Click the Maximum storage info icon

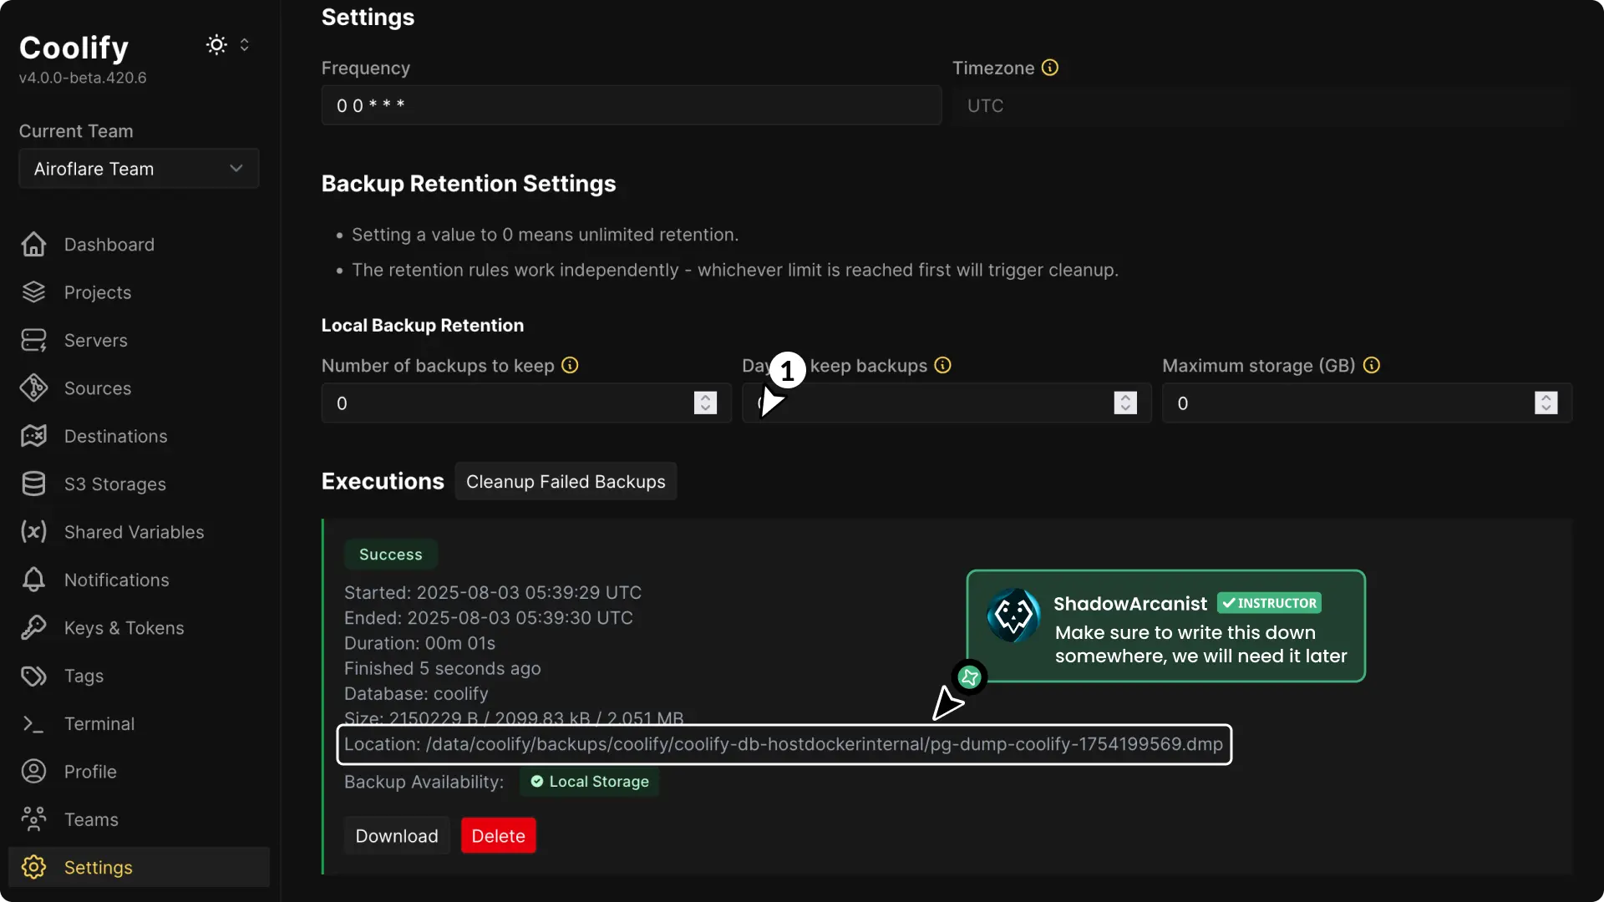coord(1371,365)
